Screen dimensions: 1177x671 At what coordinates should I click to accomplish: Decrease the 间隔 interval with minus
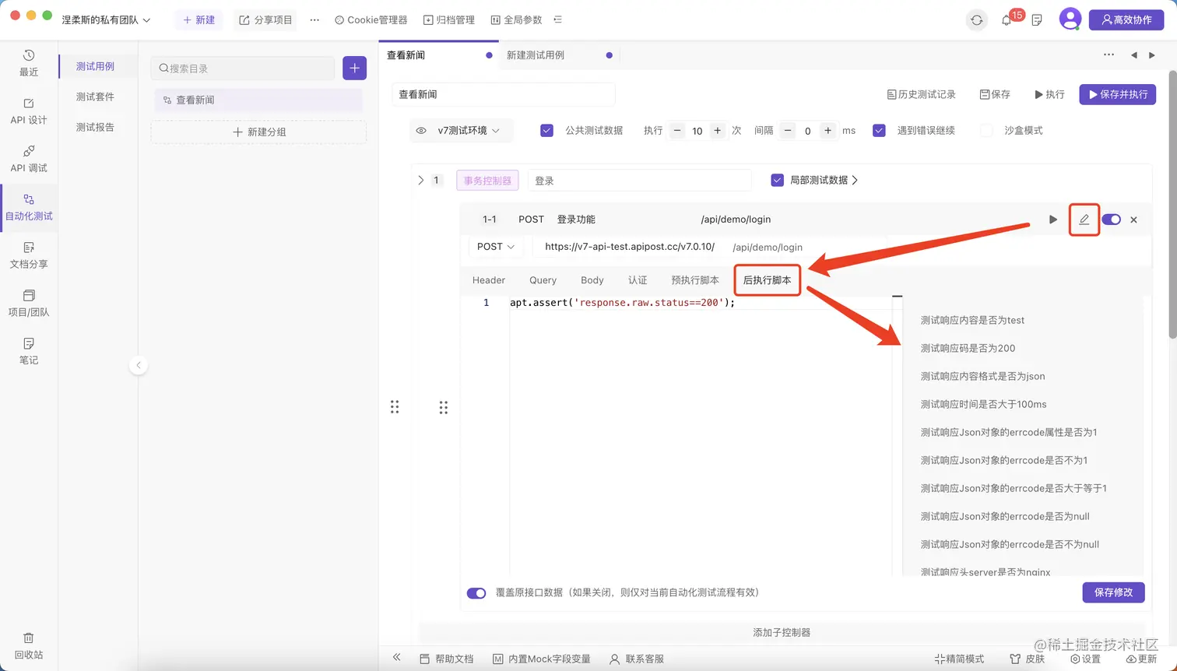click(x=788, y=131)
